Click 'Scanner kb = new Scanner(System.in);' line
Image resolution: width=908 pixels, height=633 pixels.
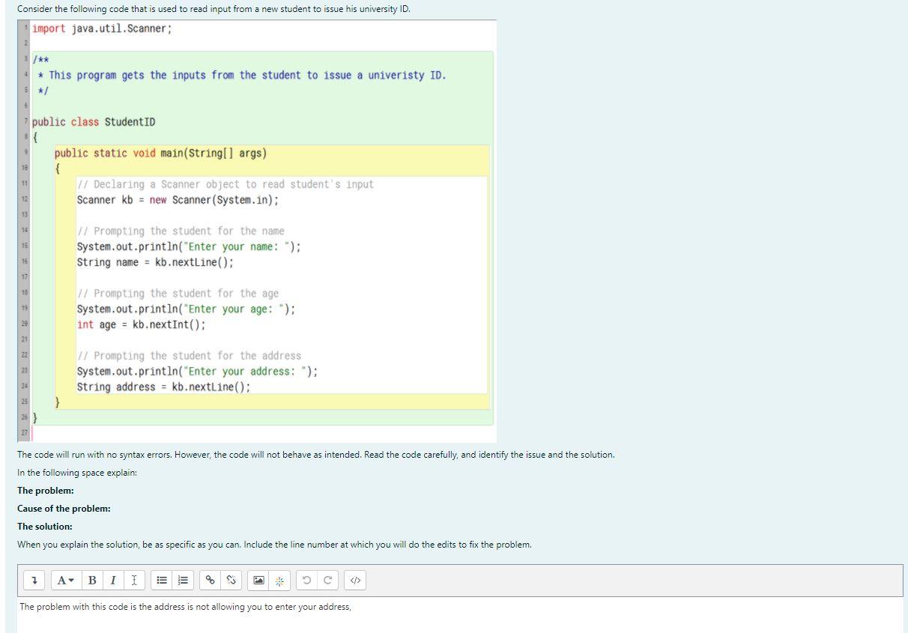[x=178, y=200]
